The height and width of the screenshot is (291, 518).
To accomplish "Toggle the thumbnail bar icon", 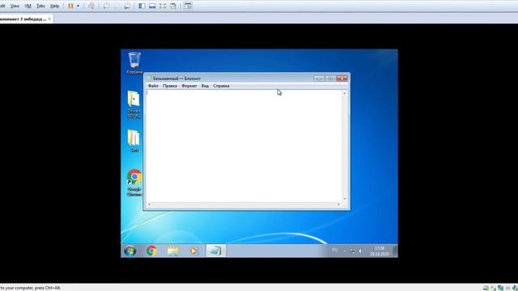I will click(152, 6).
